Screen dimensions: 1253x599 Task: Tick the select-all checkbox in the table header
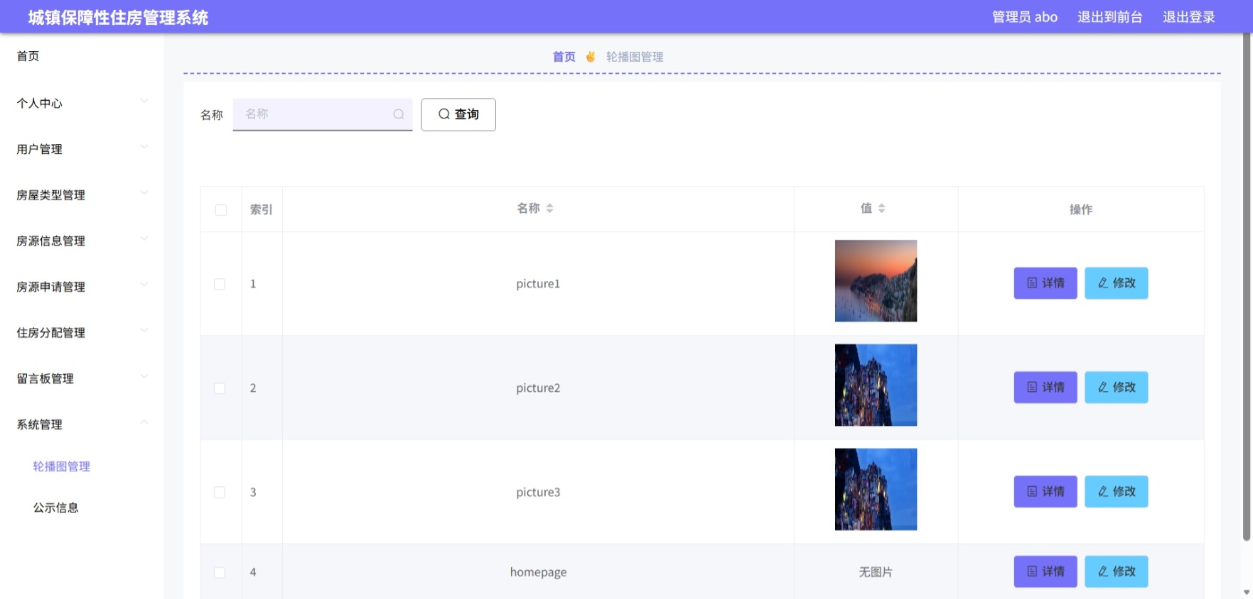coord(221,210)
